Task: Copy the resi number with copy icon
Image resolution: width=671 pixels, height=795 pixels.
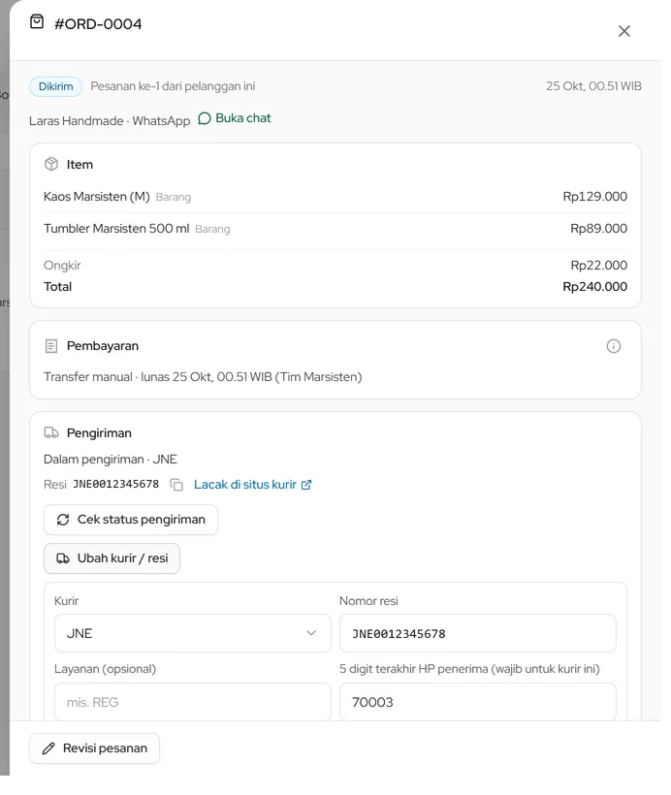Action: (176, 485)
